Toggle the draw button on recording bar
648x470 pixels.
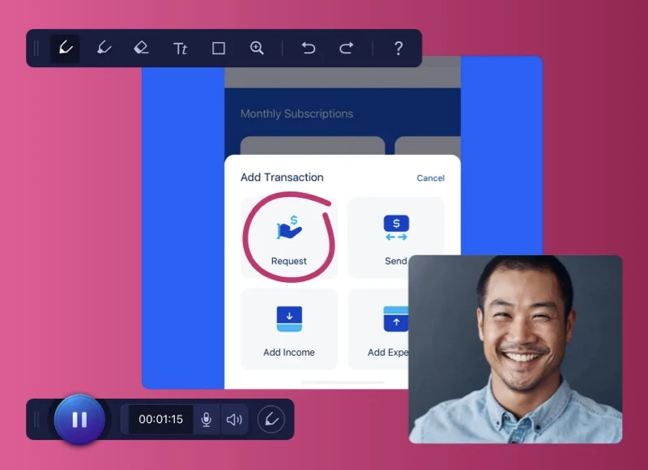[271, 419]
